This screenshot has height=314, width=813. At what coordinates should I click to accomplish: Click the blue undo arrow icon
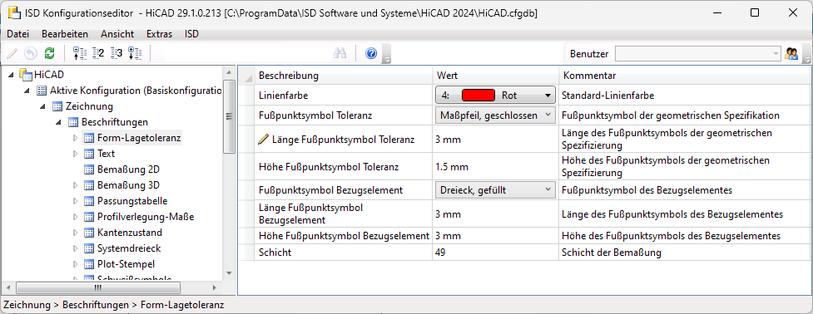coord(31,53)
